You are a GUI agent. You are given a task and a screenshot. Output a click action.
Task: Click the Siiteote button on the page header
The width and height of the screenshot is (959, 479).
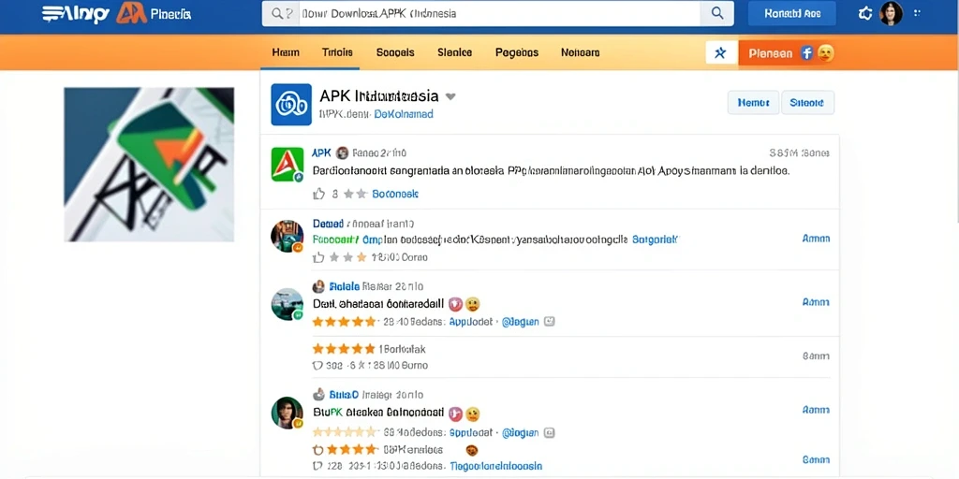(x=807, y=103)
